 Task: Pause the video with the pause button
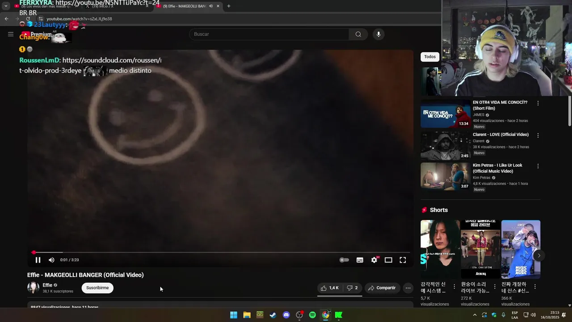(38, 260)
